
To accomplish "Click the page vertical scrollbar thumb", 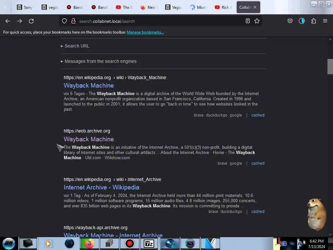I will pos(330,66).
